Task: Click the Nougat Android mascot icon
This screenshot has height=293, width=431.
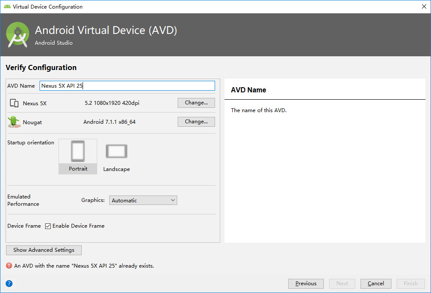Action: pyautogui.click(x=14, y=122)
